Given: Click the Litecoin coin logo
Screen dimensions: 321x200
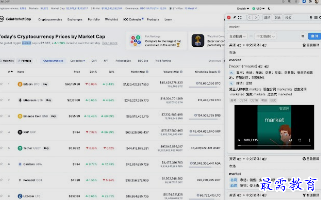Looking at the screenshot, I should tap(20, 196).
